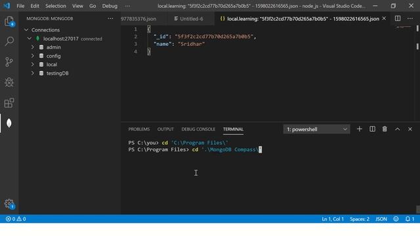
Task: Click the admin database icon
Action: coord(41,47)
